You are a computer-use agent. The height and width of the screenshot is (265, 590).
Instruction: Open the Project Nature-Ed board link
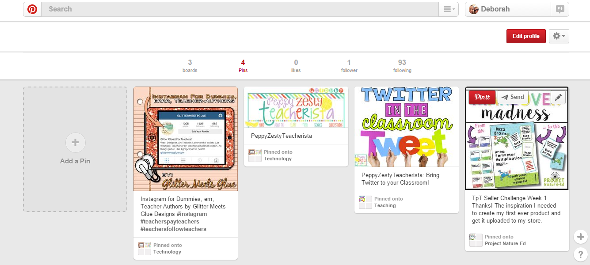pos(505,243)
